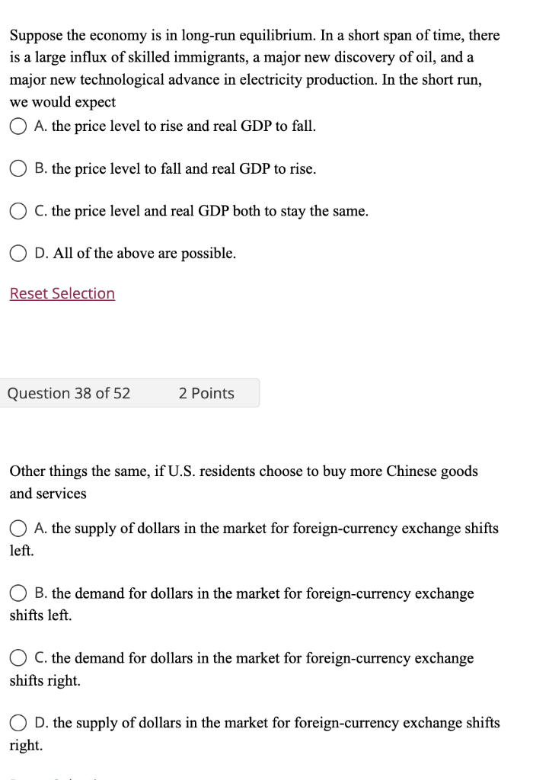Screen dimensions: 549x780
Task: Select answer B: price level falls, GDP rises
Action: 18,168
